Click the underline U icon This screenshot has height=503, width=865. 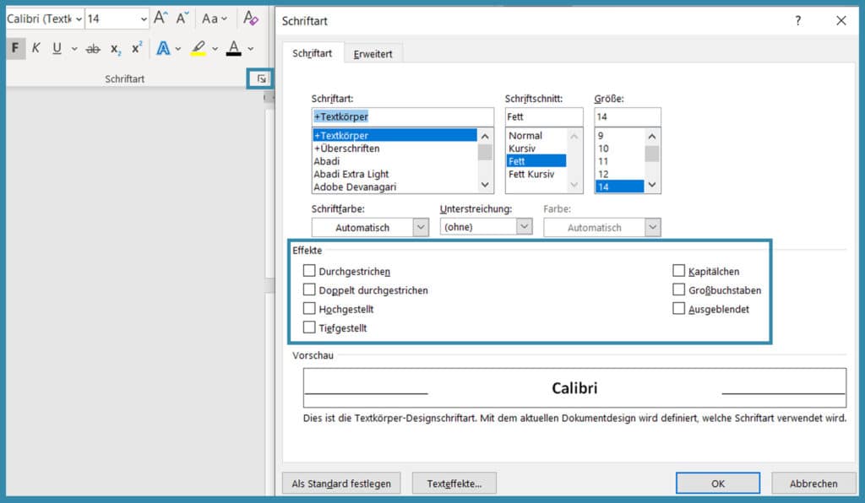coord(57,48)
